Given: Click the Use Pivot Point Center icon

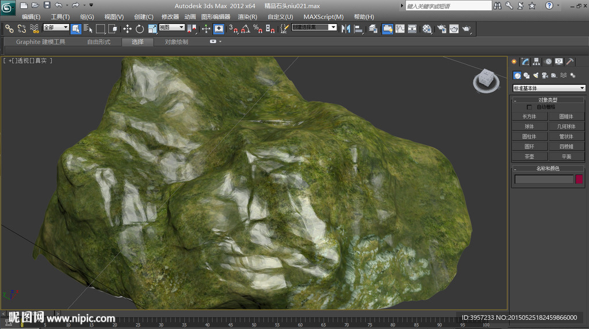Looking at the screenshot, I should coord(192,29).
